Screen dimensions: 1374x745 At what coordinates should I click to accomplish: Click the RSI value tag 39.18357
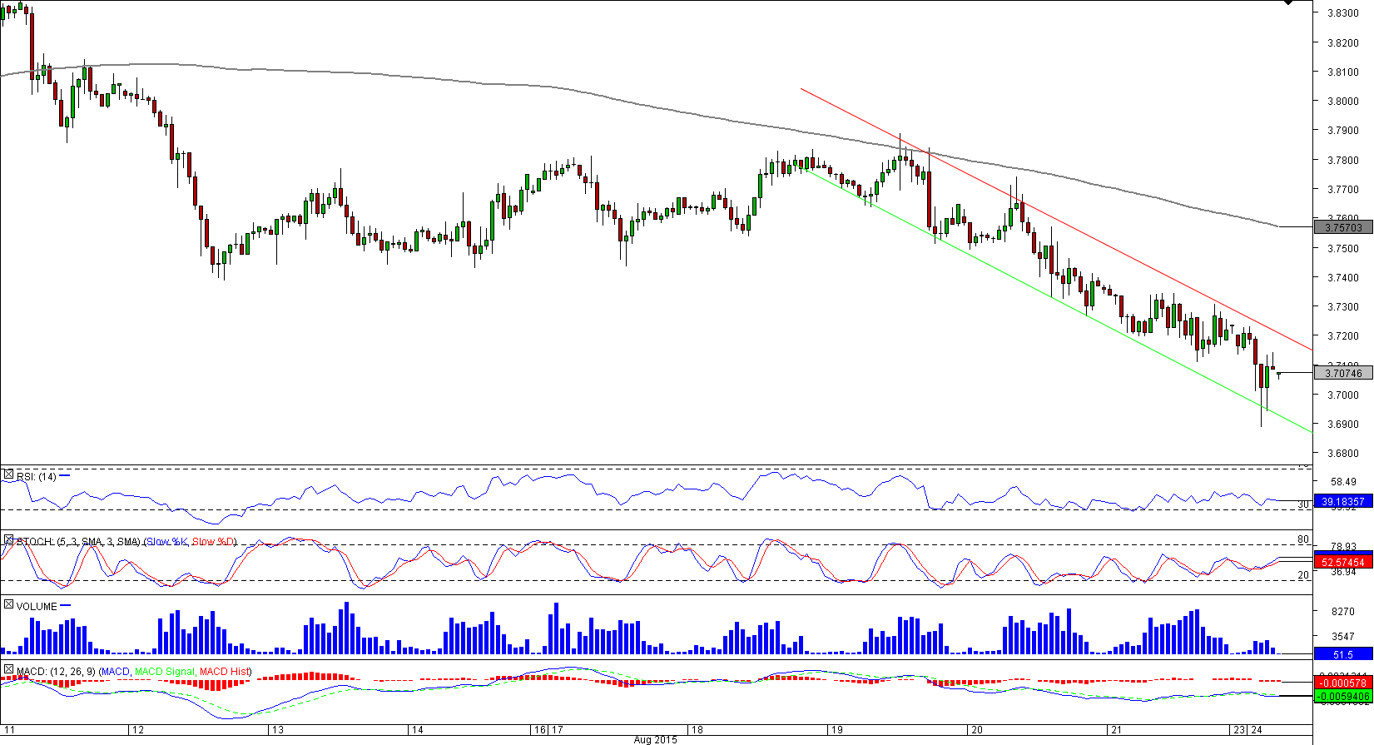1342,502
